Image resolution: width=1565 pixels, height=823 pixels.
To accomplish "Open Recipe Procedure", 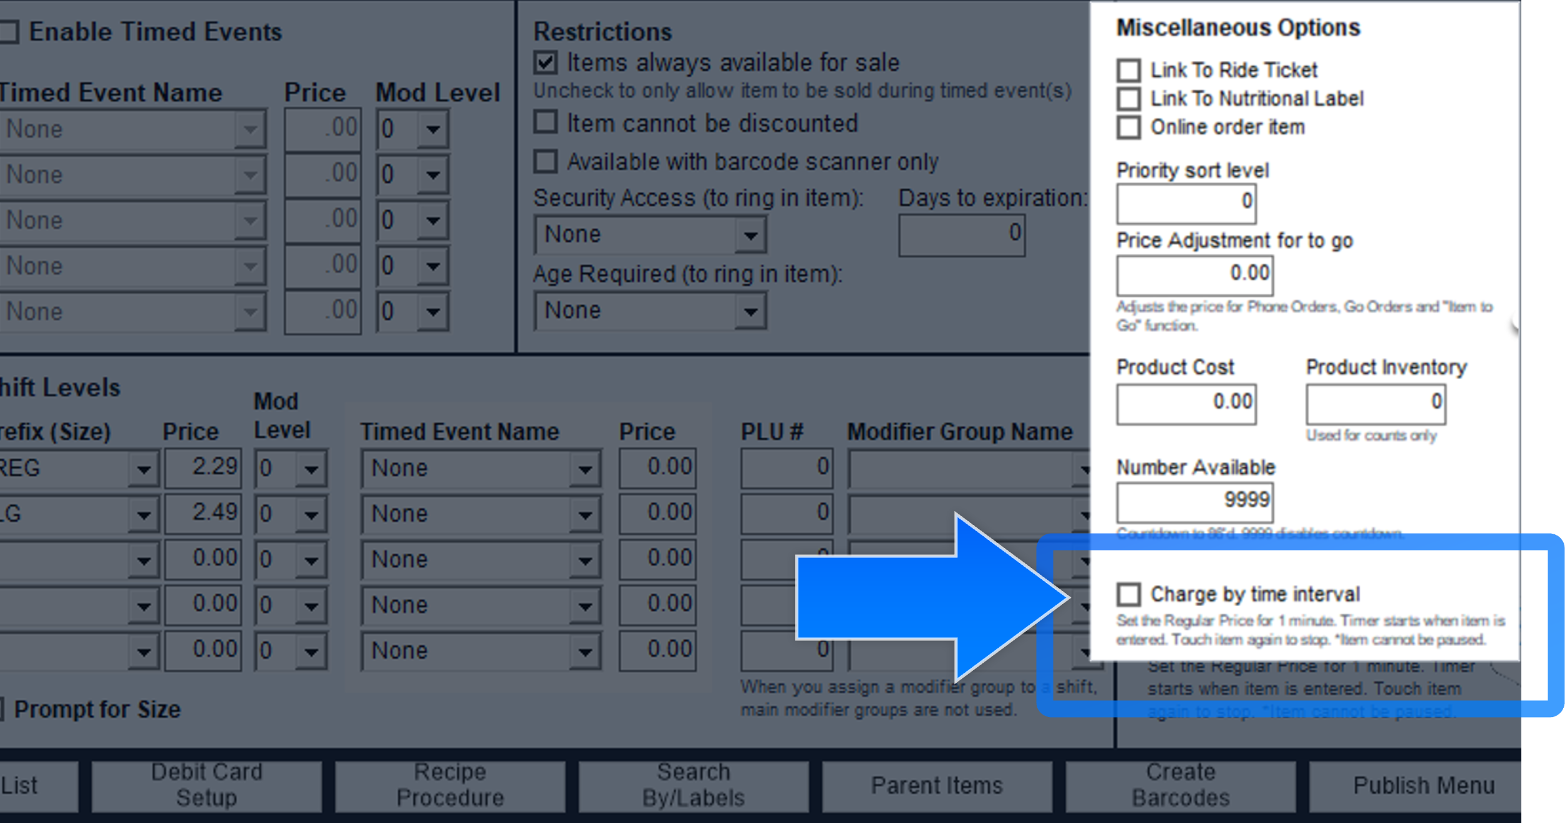I will tap(450, 786).
